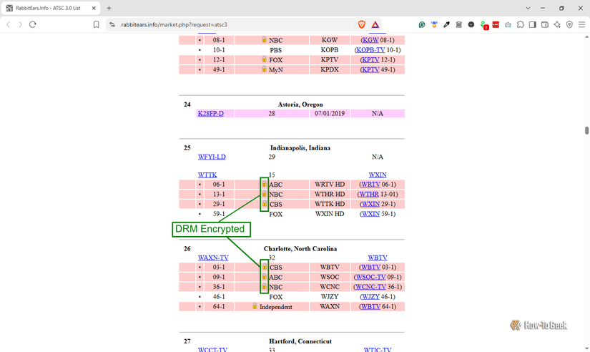Open Brave Rewards triangle icon
This screenshot has width=590, height=352.
(x=375, y=24)
